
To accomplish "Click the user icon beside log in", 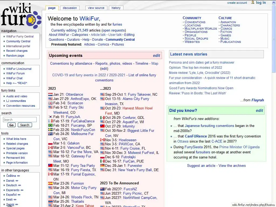I will coord(253,2).
